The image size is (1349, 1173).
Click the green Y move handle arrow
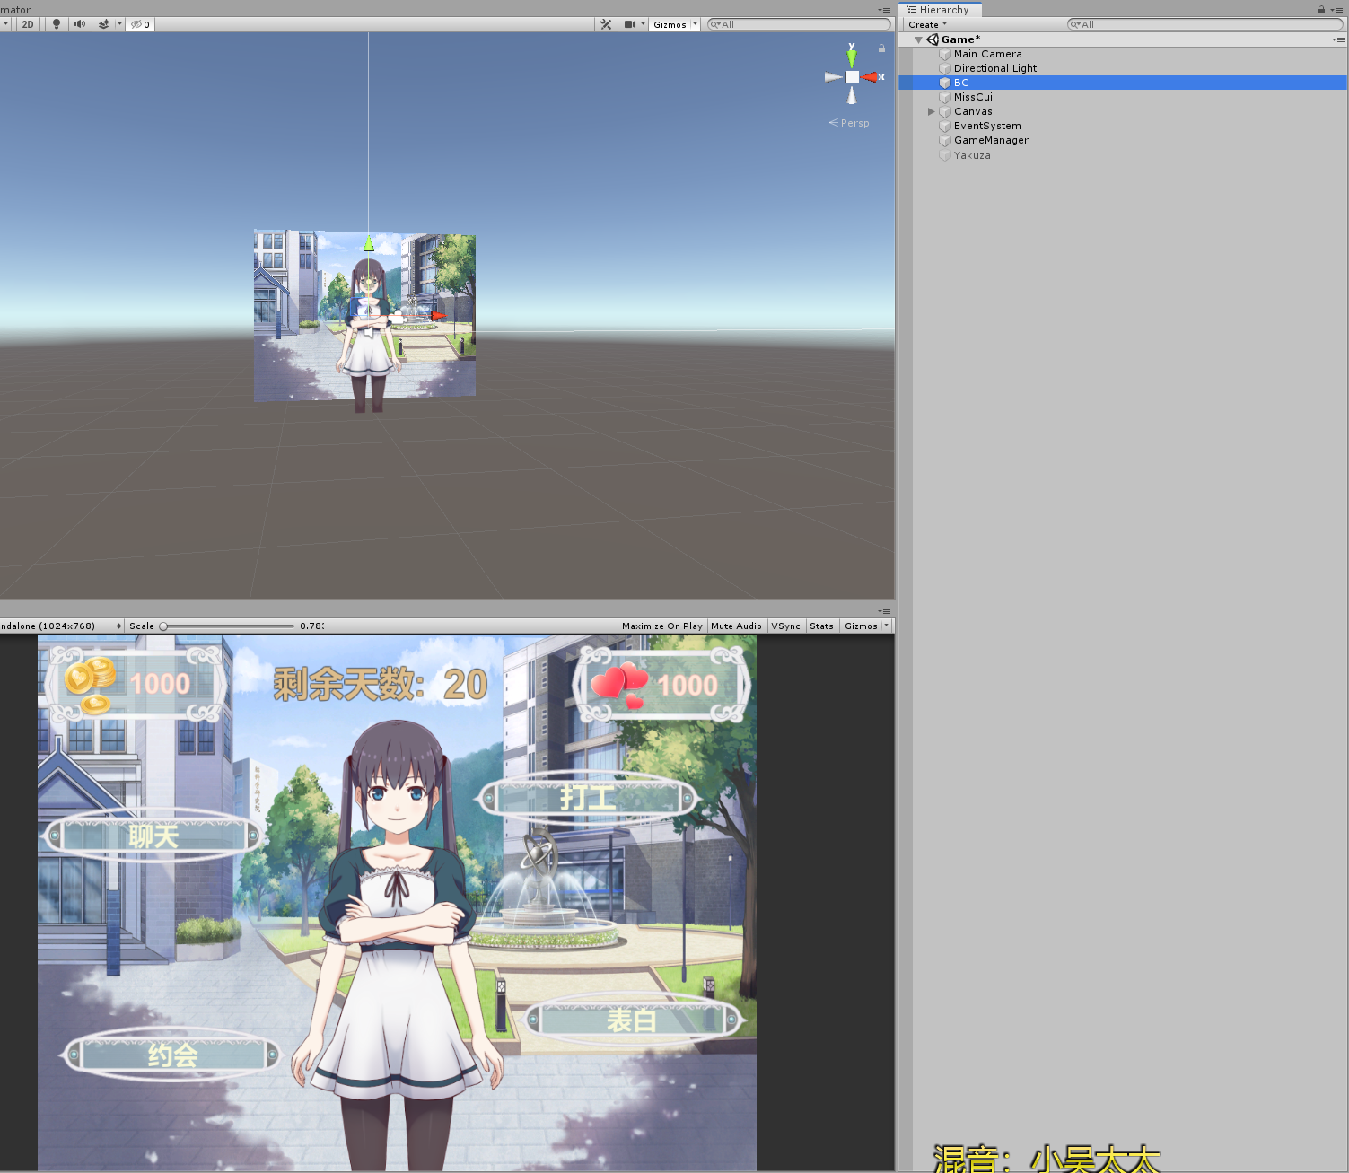click(368, 244)
